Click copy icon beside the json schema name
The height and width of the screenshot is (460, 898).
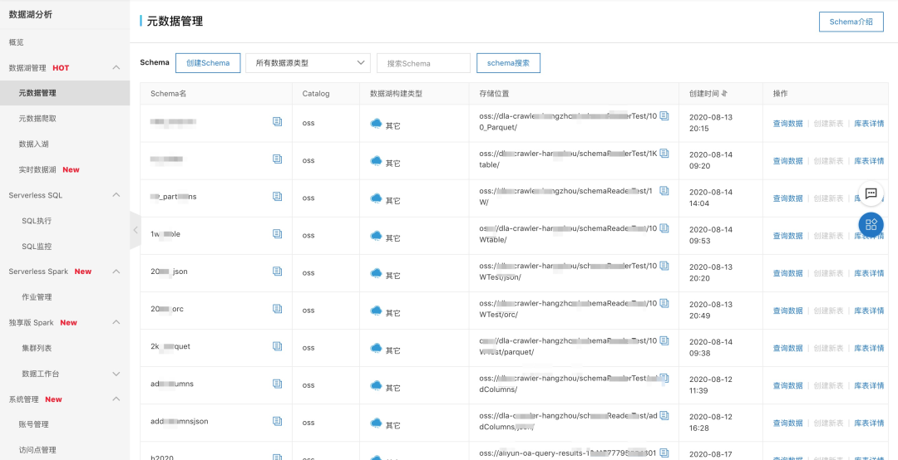pyautogui.click(x=277, y=272)
